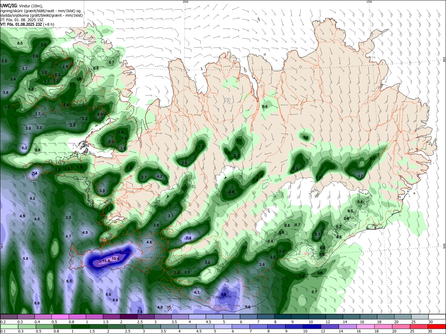Image resolution: width=446 pixels, height=334 pixels.
Task: Pick the dark teal 8 swatch in the upper legend
Action: point(283,317)
